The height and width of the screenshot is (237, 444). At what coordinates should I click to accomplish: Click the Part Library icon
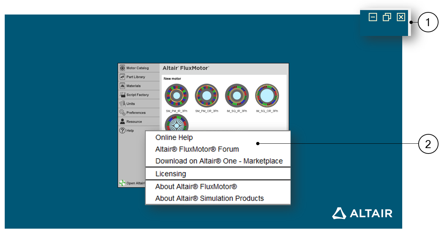(x=122, y=77)
